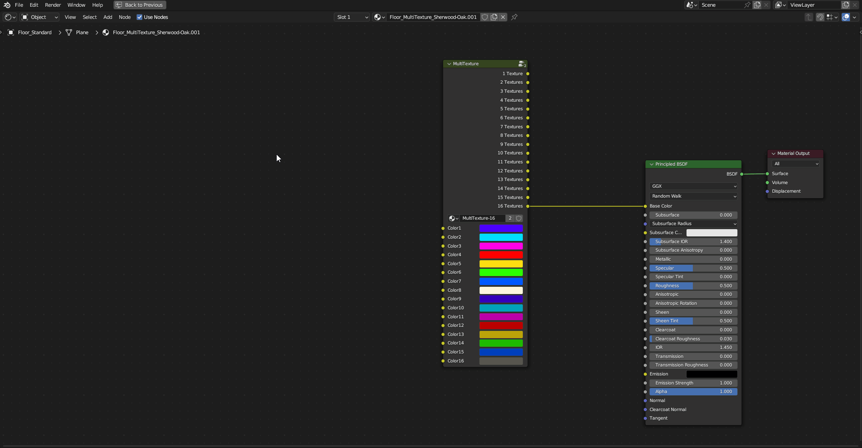Screen dimensions: 862x448
Task: Click the new scene icon beside Scene
Action: [x=757, y=5]
